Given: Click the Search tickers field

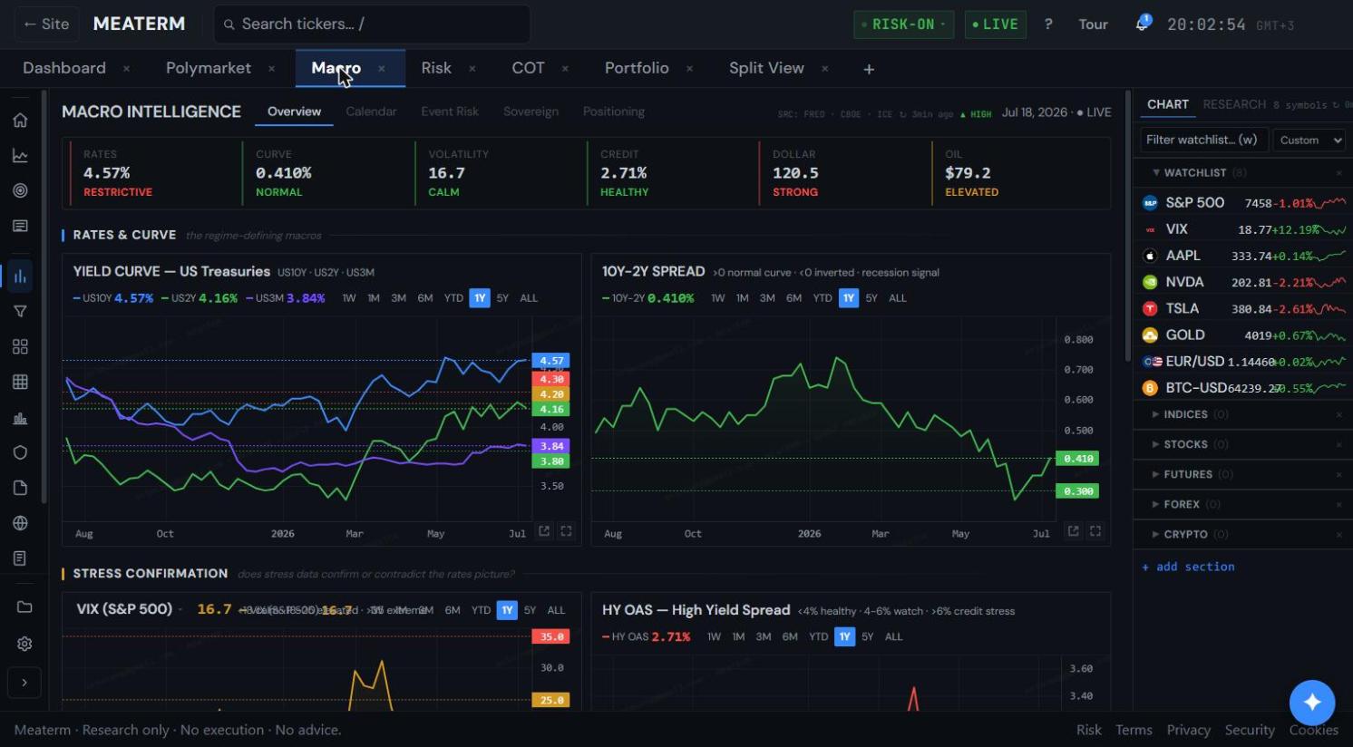Looking at the screenshot, I should point(372,24).
